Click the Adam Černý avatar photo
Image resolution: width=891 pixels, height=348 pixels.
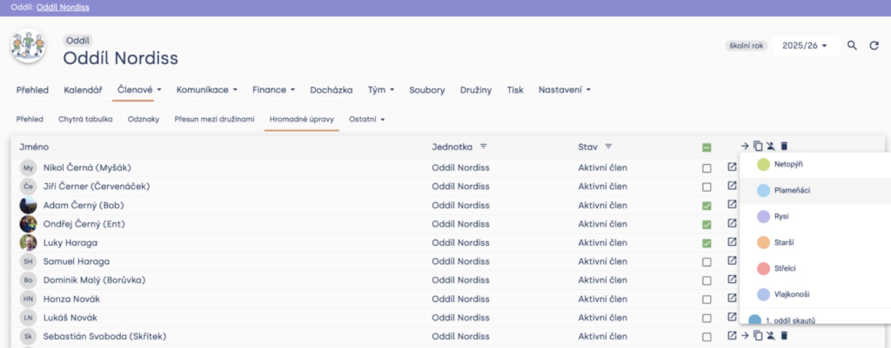coord(28,205)
